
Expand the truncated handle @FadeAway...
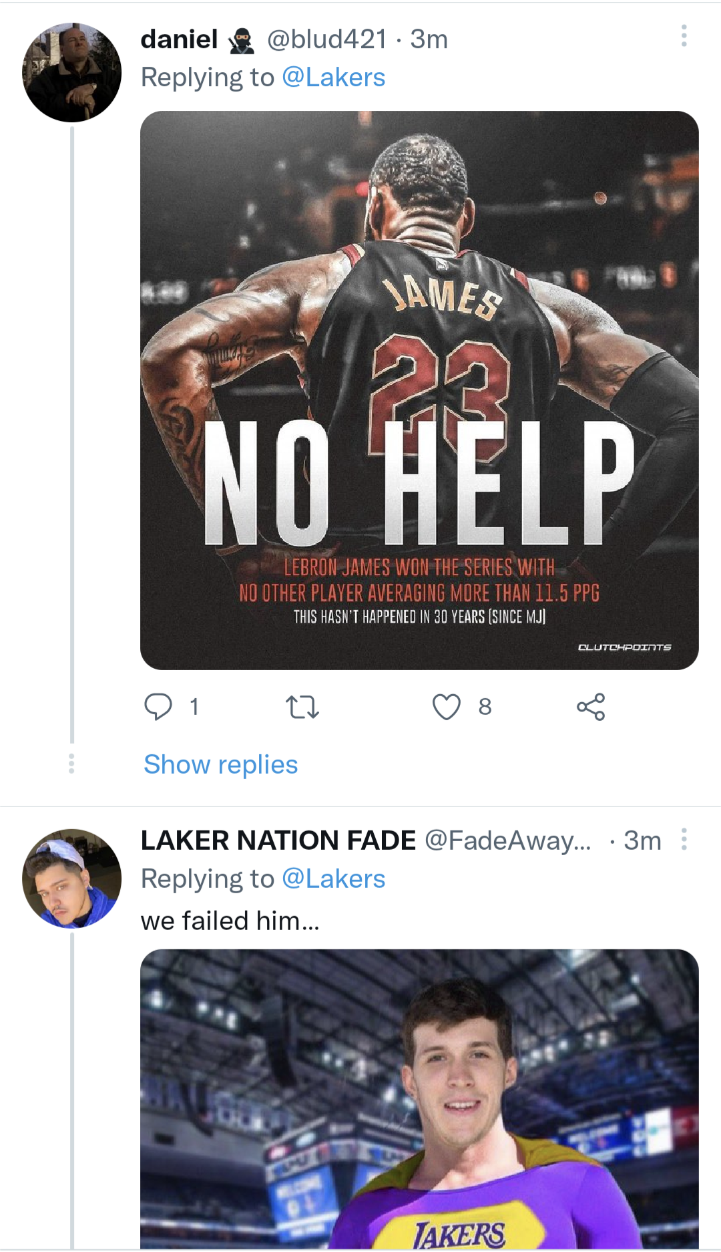[x=507, y=840]
